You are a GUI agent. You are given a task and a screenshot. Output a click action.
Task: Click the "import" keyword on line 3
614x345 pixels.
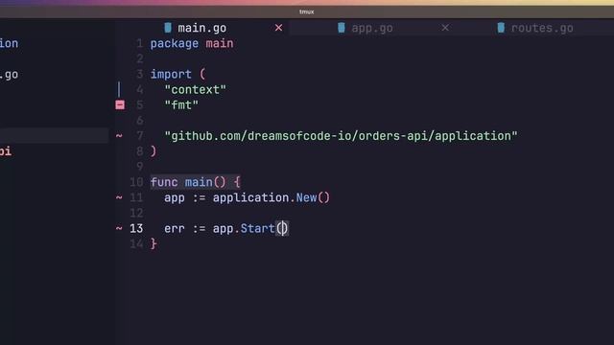pyautogui.click(x=171, y=74)
